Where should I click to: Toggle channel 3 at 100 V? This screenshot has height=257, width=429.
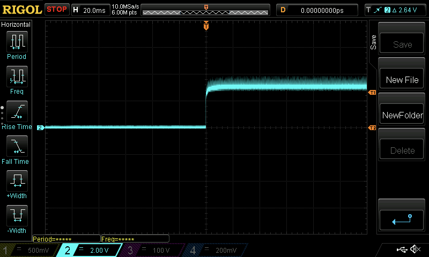pyautogui.click(x=150, y=251)
